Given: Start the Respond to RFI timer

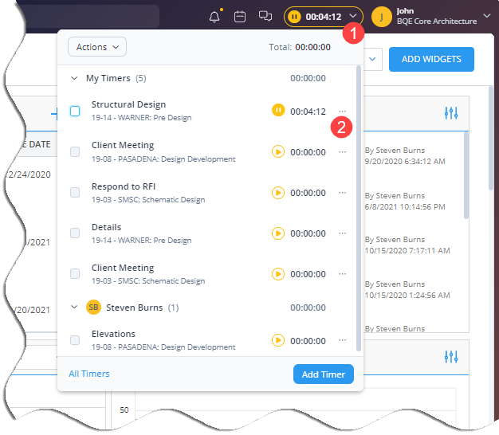Looking at the screenshot, I should coord(278,192).
